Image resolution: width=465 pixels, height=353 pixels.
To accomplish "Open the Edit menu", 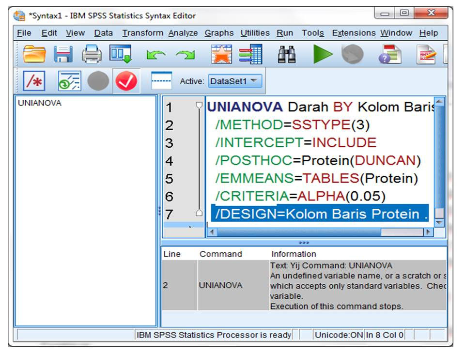I will (49, 33).
